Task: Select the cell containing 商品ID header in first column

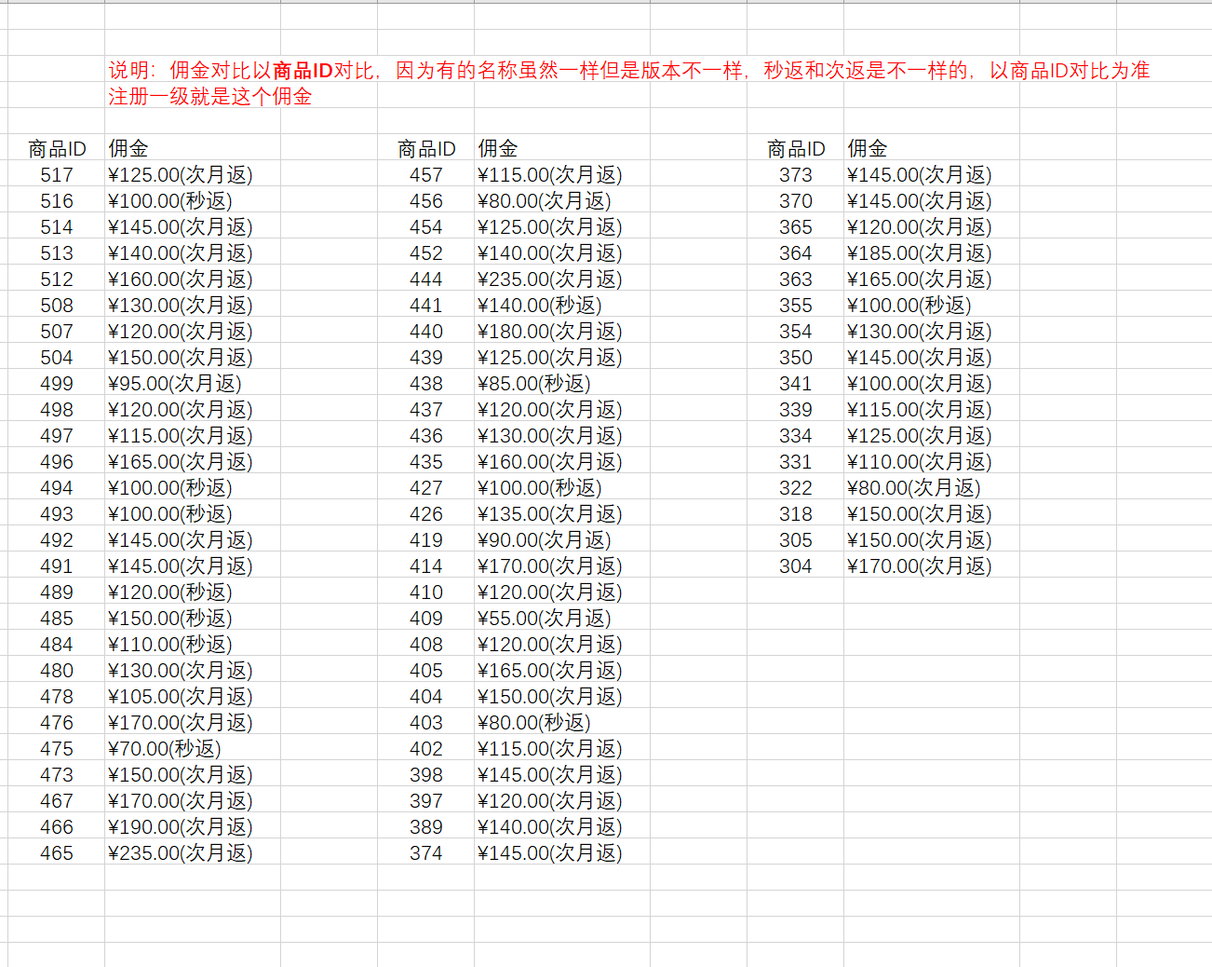Action: [x=51, y=147]
